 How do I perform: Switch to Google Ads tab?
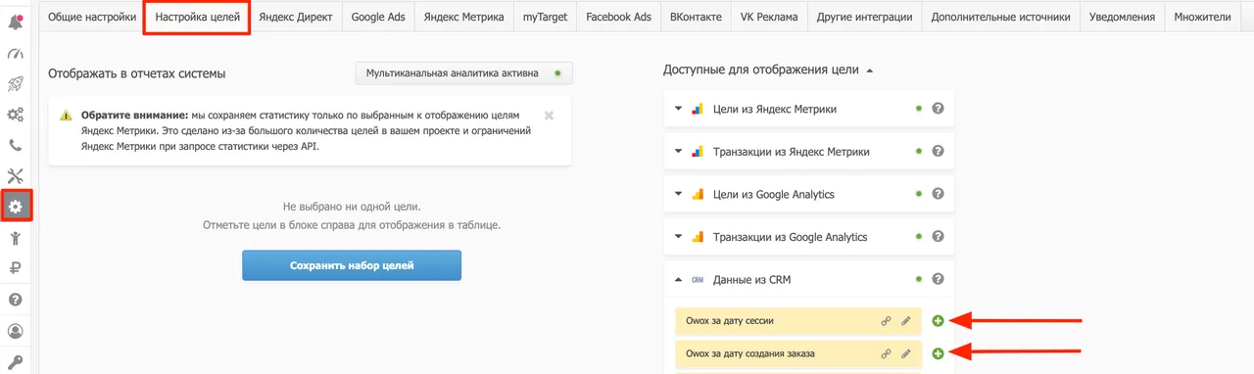click(378, 17)
